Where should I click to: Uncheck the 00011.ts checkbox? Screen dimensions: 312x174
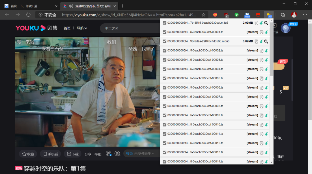tap(164, 134)
